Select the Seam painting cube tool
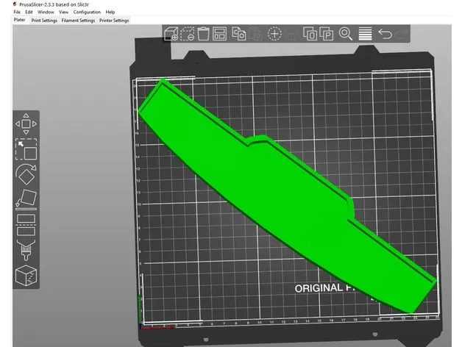 click(26, 276)
